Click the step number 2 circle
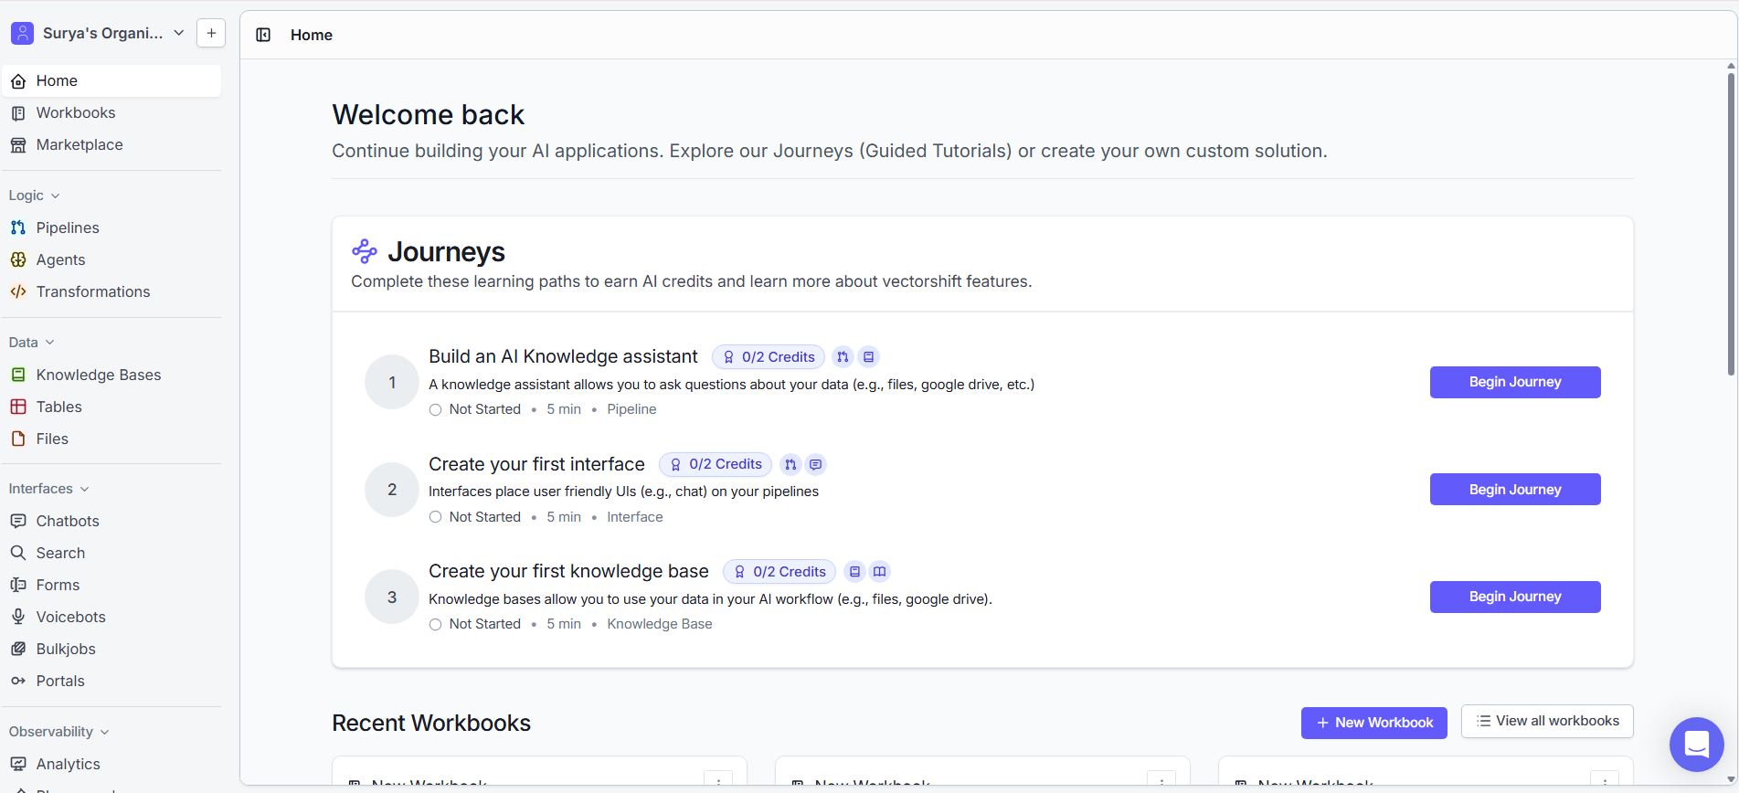This screenshot has height=793, width=1739. [392, 490]
